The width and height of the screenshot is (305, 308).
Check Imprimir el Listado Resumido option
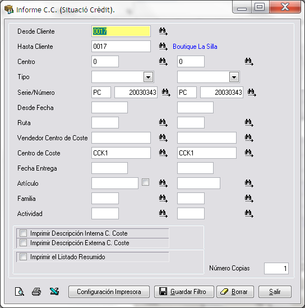(x=23, y=257)
